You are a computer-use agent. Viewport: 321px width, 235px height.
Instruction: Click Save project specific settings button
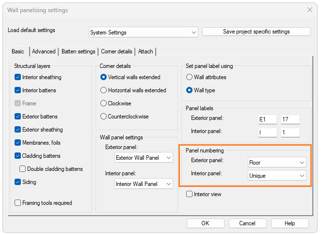click(x=256, y=32)
